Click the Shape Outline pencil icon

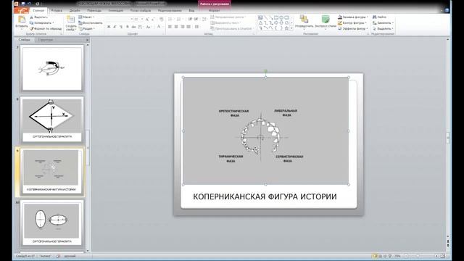pyautogui.click(x=340, y=22)
